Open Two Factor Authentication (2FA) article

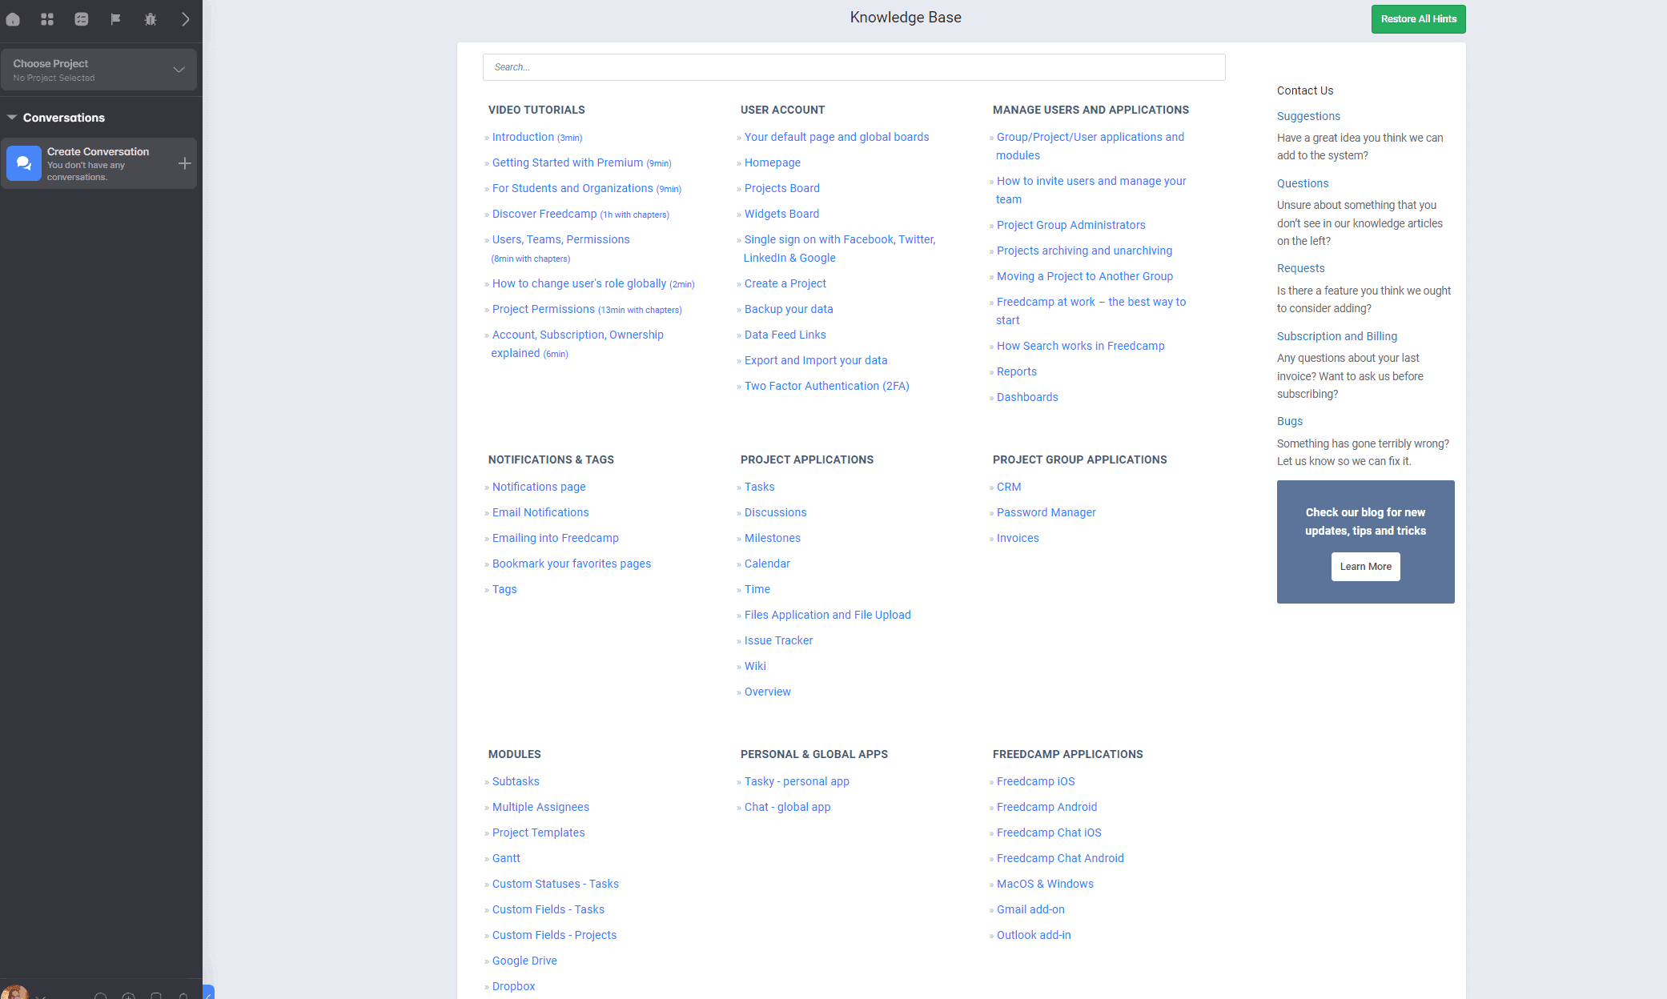[x=826, y=387]
